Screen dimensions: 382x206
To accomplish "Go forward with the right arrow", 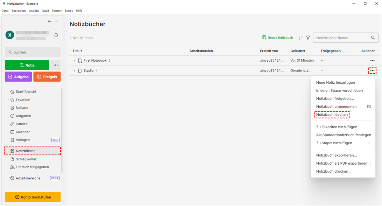I will 57,21.
